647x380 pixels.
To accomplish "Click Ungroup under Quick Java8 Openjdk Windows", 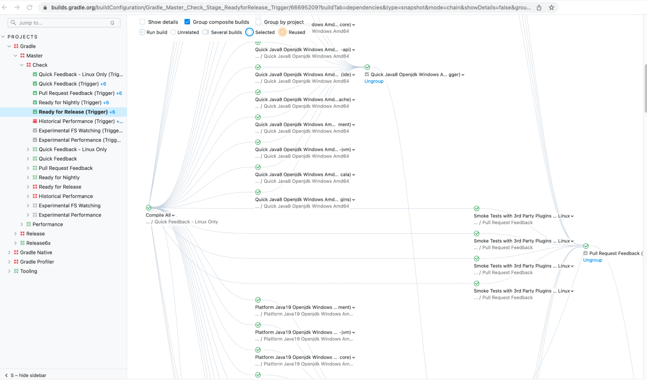I will [374, 81].
